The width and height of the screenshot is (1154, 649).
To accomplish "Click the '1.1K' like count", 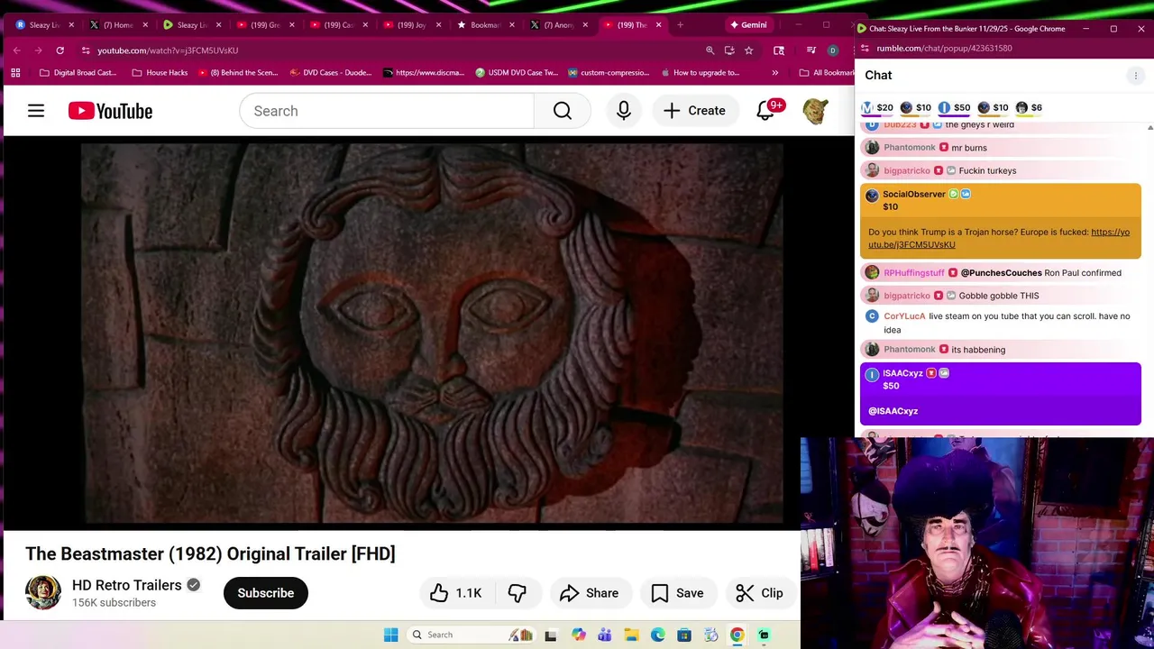I will (x=469, y=593).
